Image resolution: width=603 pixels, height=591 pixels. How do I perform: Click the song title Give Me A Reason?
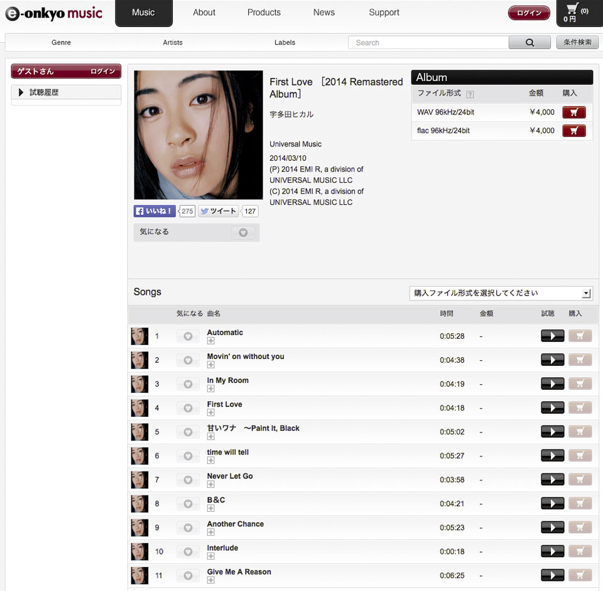(x=239, y=572)
